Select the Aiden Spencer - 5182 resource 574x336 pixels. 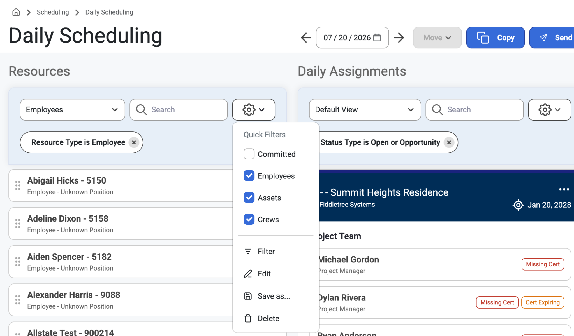(121, 262)
